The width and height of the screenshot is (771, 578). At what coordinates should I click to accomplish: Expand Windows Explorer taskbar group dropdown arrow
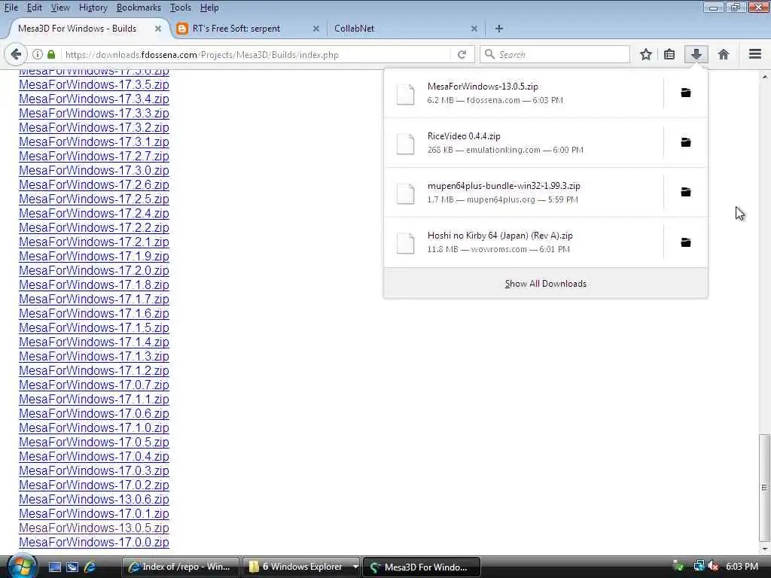pyautogui.click(x=355, y=567)
